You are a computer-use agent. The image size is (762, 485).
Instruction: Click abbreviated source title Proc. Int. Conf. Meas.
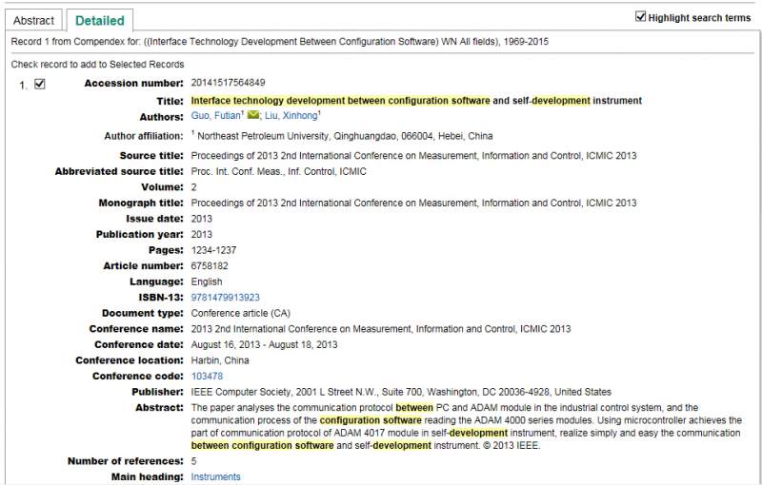[x=278, y=172]
